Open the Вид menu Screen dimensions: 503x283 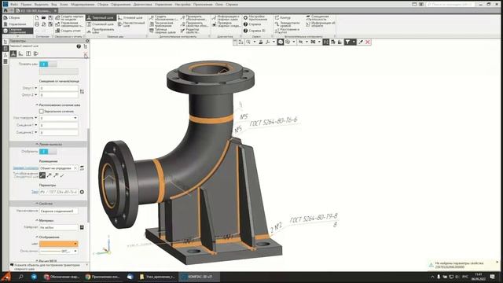tap(54, 5)
